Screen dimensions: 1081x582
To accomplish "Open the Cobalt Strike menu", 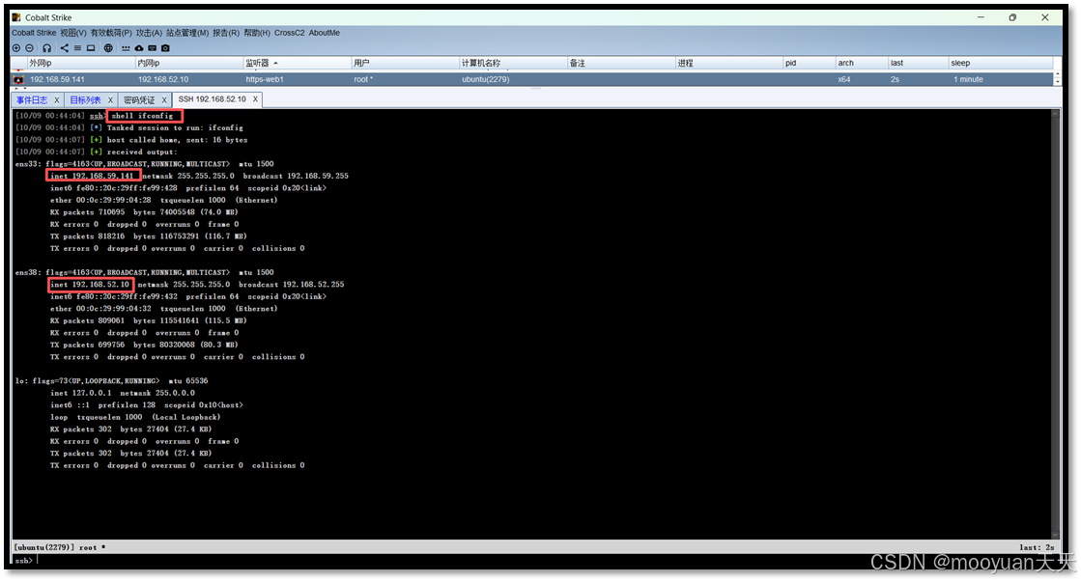I will (x=34, y=33).
